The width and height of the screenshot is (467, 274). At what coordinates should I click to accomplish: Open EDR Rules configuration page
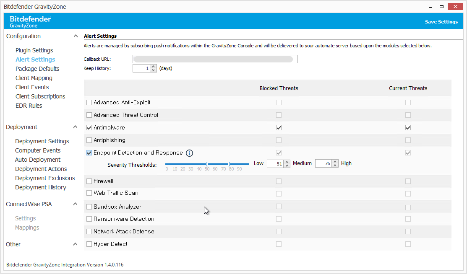point(29,106)
